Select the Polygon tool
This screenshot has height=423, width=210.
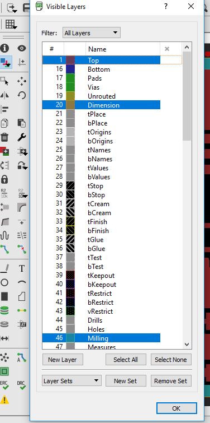coord(22,296)
